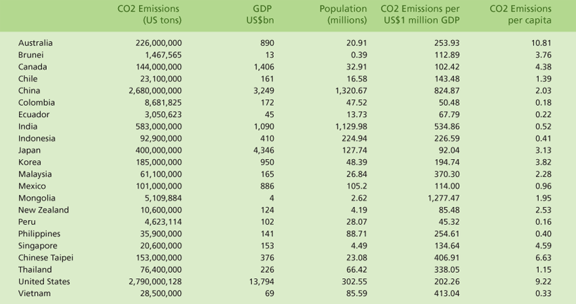Viewport: 576px width, 304px height.
Task: Select the Australia row label
Action: point(35,43)
